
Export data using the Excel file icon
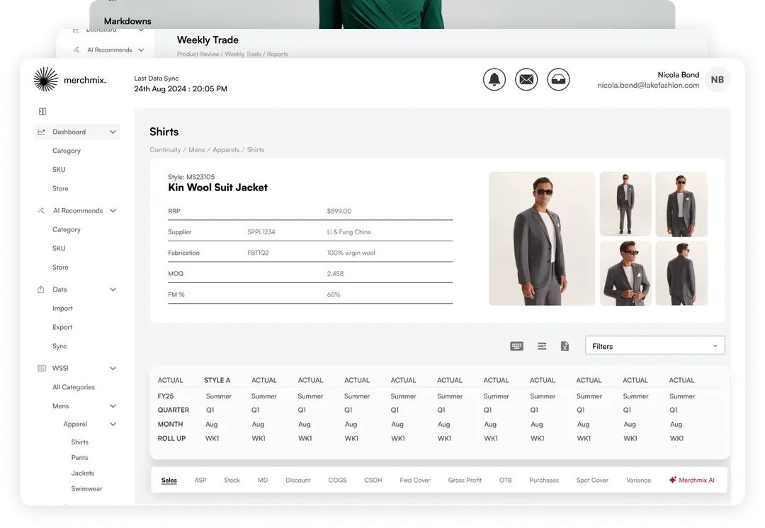pyautogui.click(x=565, y=346)
